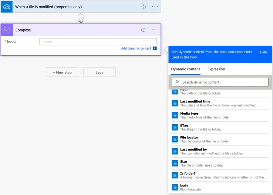Add a New step
The height and width of the screenshot is (195, 273).
pos(62,72)
